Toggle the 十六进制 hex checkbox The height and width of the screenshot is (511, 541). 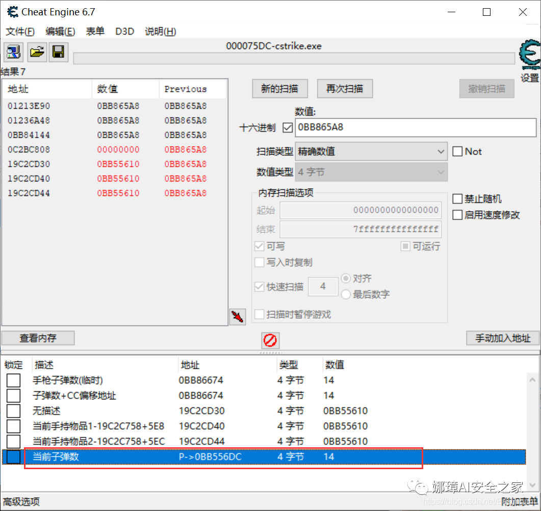point(288,127)
